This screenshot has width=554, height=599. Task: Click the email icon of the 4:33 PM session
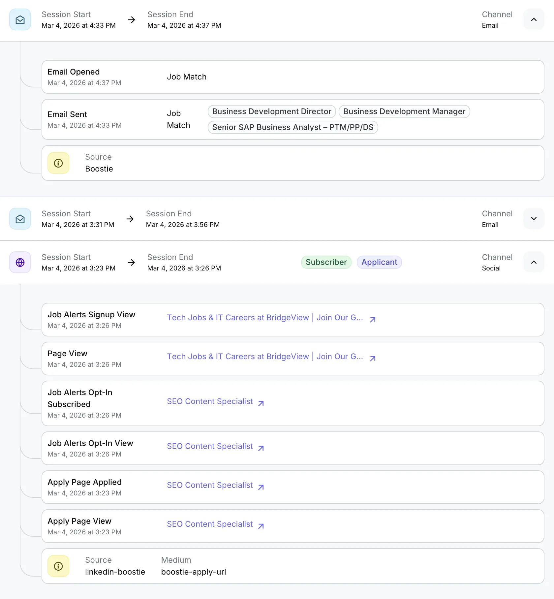coord(20,20)
